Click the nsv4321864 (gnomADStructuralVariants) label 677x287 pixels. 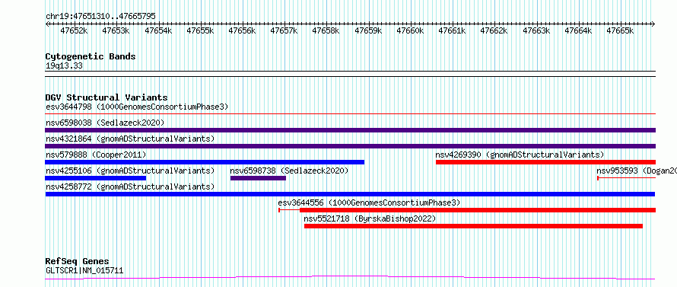(x=130, y=139)
